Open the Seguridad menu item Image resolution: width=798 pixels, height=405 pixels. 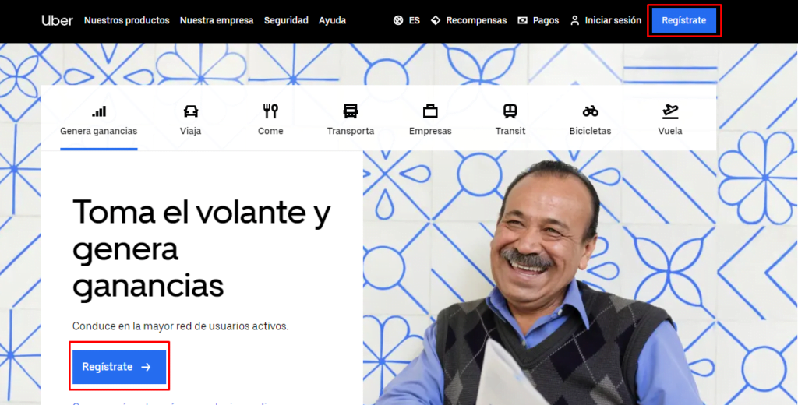click(286, 20)
